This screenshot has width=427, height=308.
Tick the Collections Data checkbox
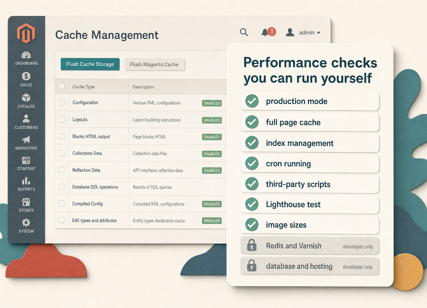click(62, 153)
